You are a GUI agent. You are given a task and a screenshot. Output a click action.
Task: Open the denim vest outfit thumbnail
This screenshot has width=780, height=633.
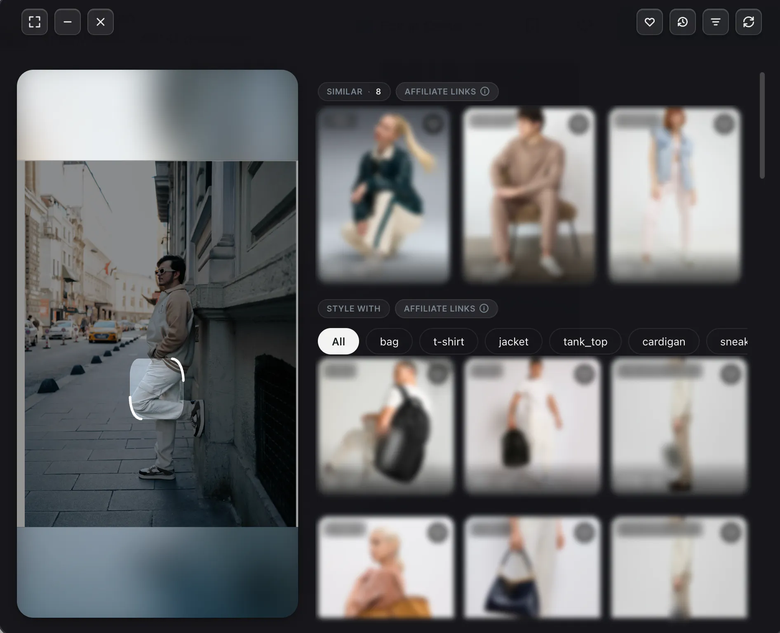tap(674, 195)
